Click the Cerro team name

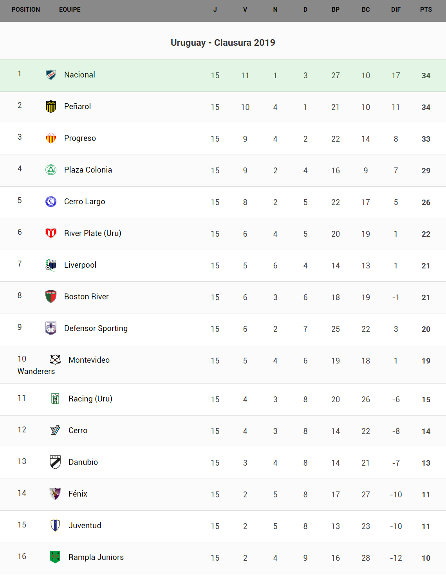tap(78, 430)
